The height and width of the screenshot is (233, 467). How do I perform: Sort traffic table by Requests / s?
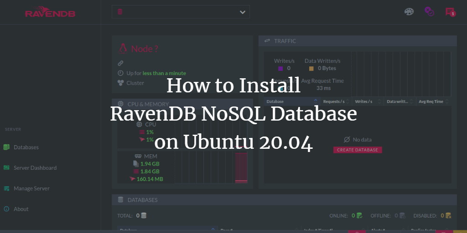[x=336, y=101]
